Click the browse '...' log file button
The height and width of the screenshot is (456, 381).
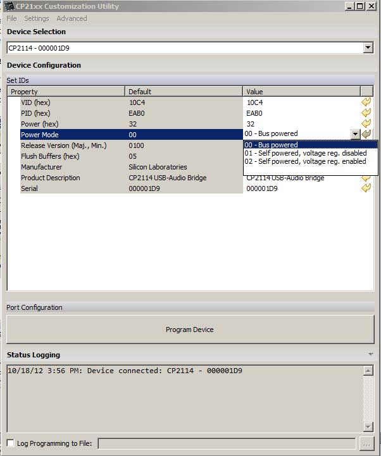pyautogui.click(x=367, y=443)
